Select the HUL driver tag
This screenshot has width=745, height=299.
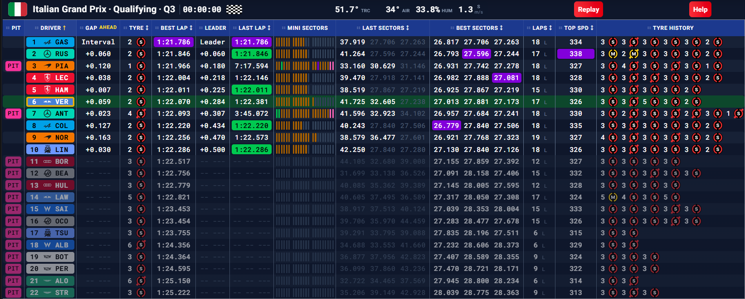pyautogui.click(x=50, y=185)
